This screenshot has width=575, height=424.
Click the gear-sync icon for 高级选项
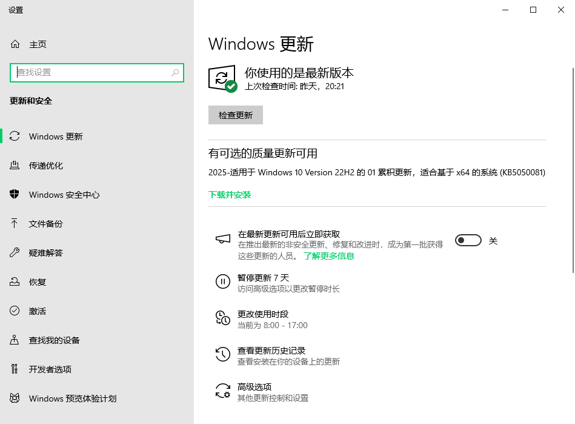coord(222,391)
